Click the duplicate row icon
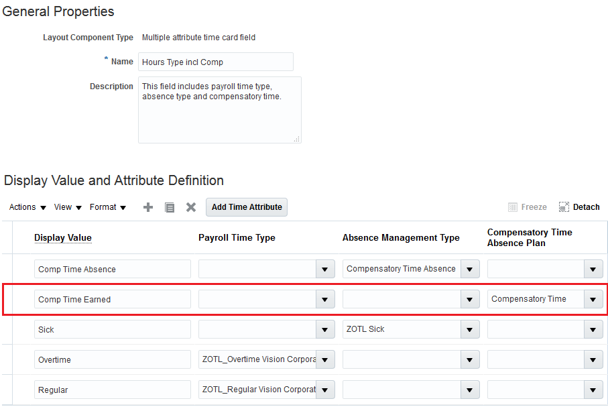 click(170, 207)
